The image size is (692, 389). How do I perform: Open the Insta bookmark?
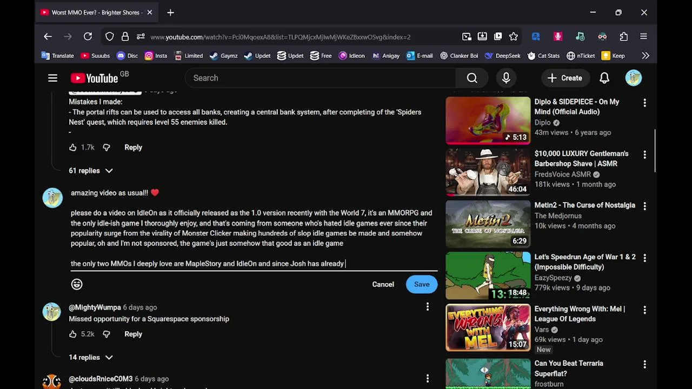155,56
